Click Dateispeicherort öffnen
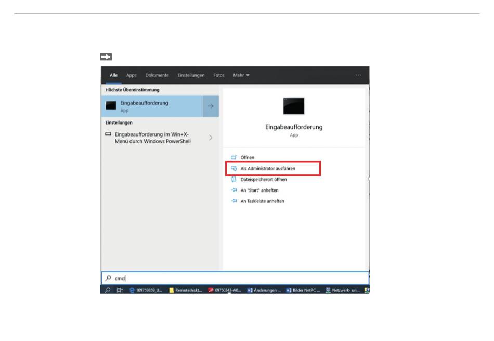 pyautogui.click(x=264, y=179)
